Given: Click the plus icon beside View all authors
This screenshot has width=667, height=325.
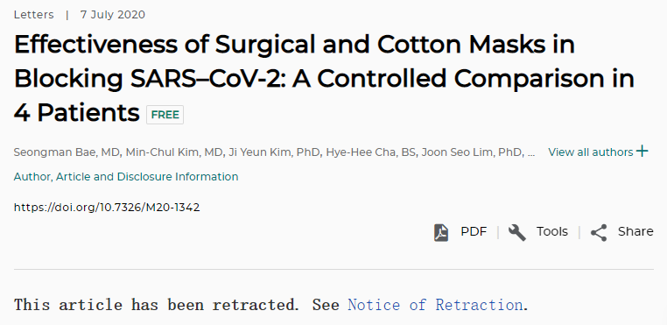Looking at the screenshot, I should tap(642, 152).
